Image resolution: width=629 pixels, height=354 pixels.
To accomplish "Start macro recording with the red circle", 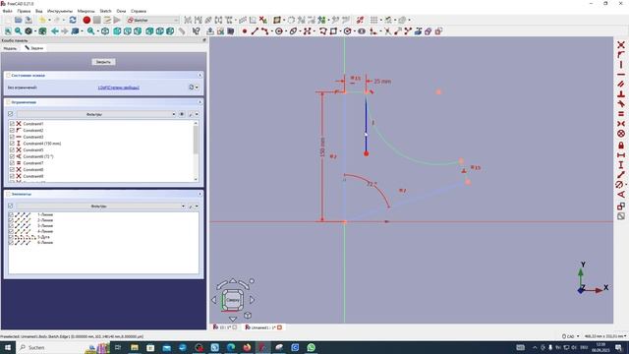I will pyautogui.click(x=86, y=20).
